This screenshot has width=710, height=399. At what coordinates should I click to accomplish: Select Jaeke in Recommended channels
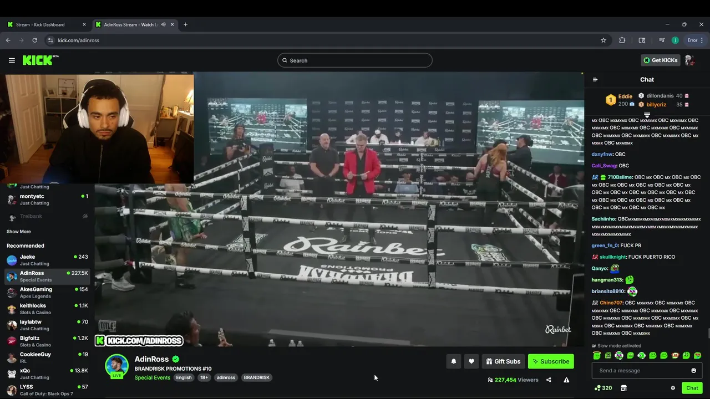pos(47,260)
